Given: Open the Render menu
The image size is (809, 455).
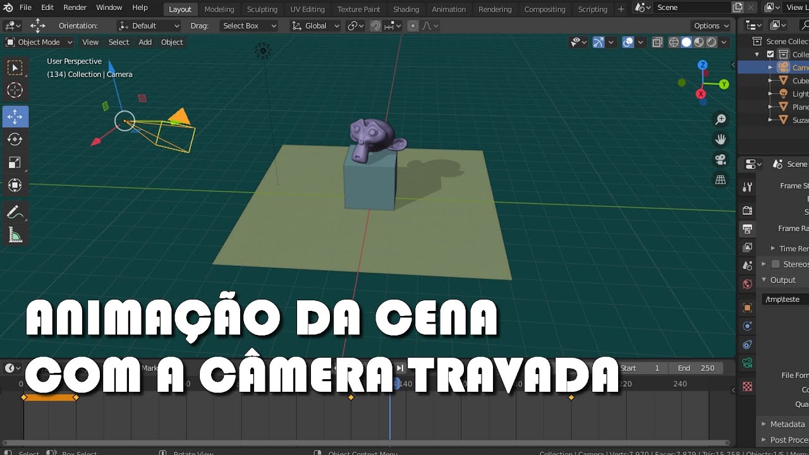Looking at the screenshot, I should click(x=75, y=8).
